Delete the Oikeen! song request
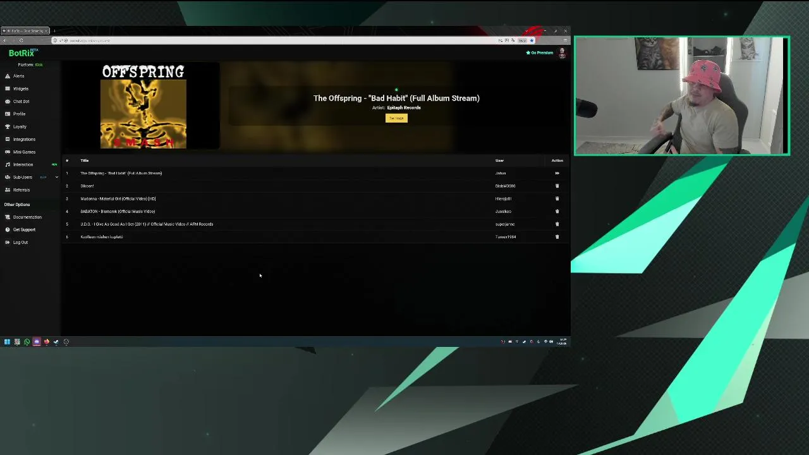The image size is (809, 455). (x=557, y=186)
